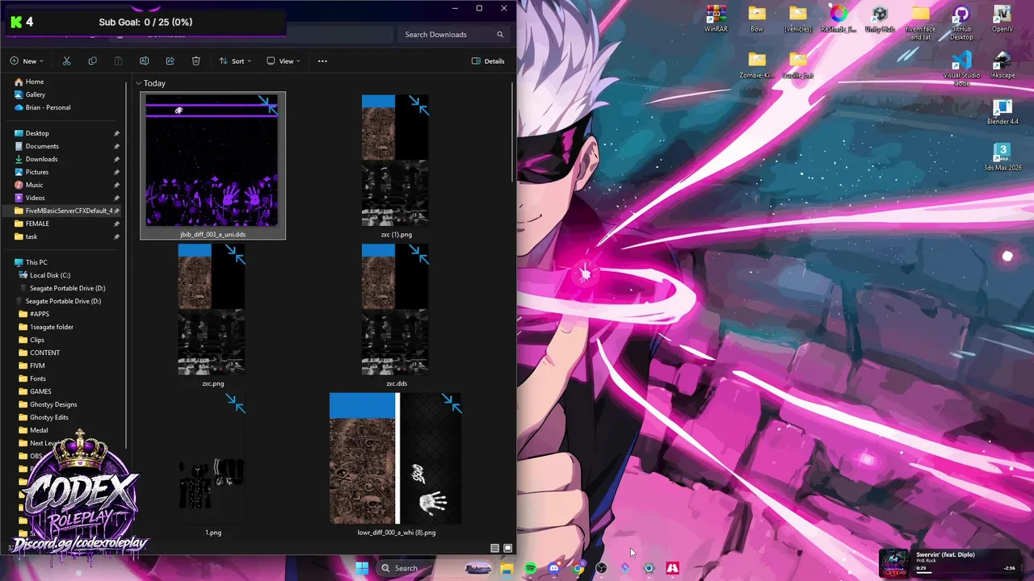Click the Swervin' media progress bar

tap(965, 572)
